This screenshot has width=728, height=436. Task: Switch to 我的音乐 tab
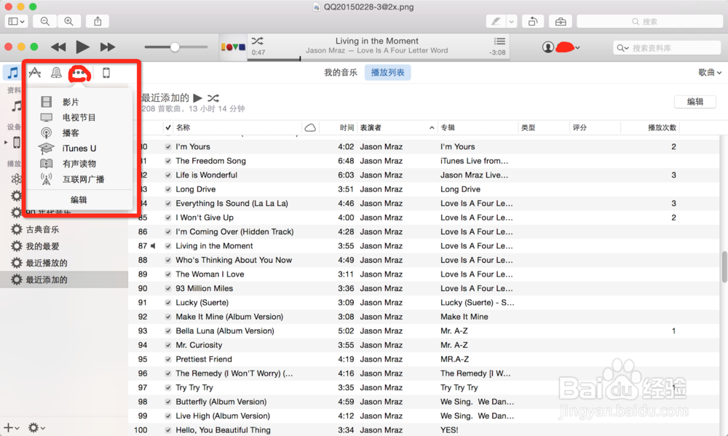click(x=340, y=73)
